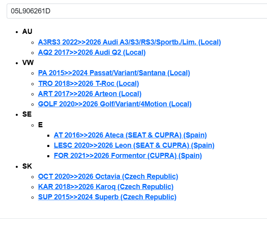
Task: Click the hollow bullet beside the Karoq link
Action: [x=33, y=187]
